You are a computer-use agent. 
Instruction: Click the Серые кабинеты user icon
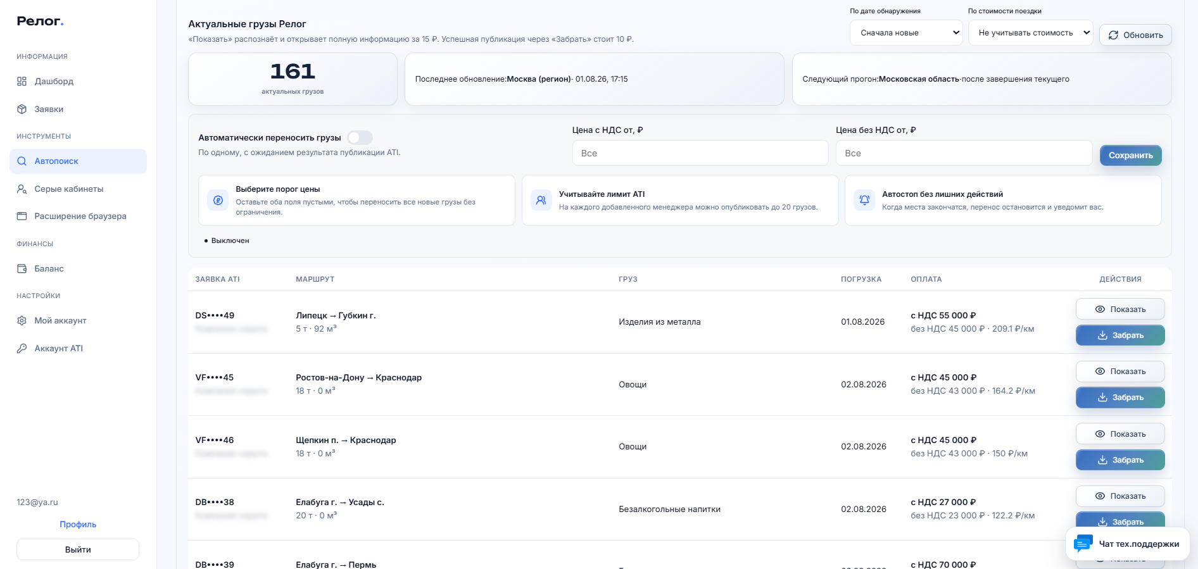(22, 189)
